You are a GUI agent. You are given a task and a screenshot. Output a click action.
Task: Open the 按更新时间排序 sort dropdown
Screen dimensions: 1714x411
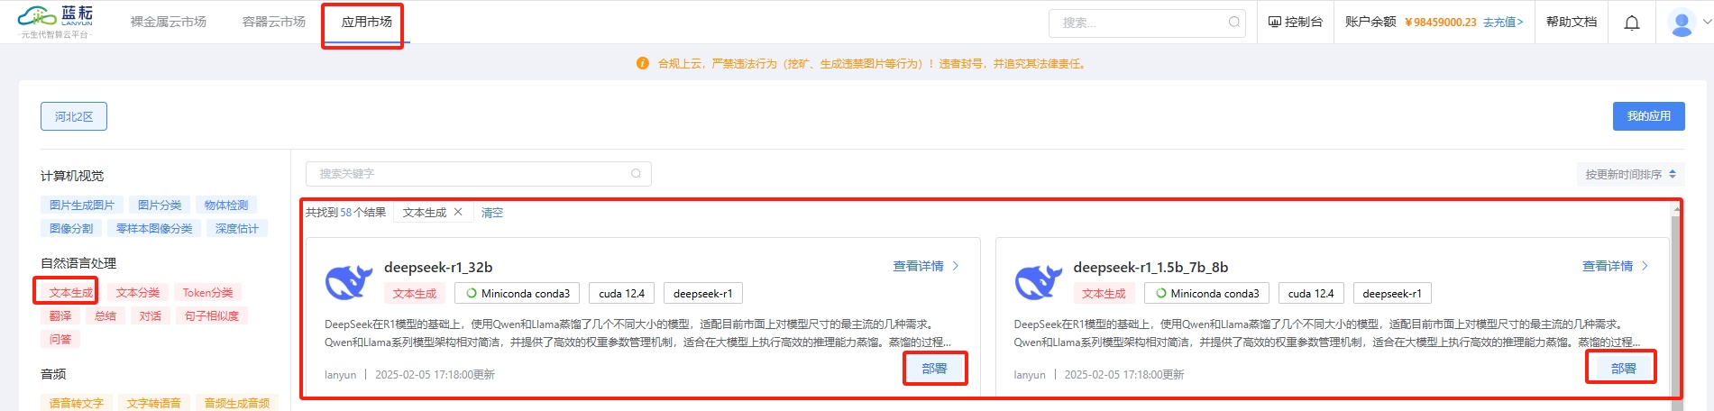tap(1630, 174)
